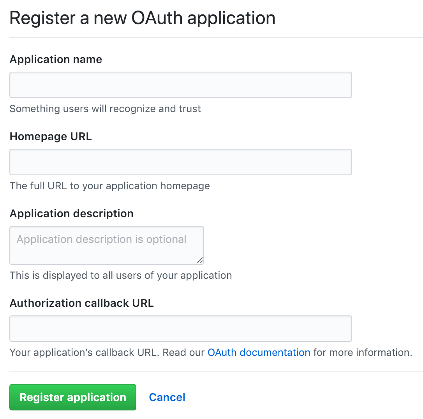The width and height of the screenshot is (423, 419).
Task: Click the green Register application button
Action: [72, 397]
